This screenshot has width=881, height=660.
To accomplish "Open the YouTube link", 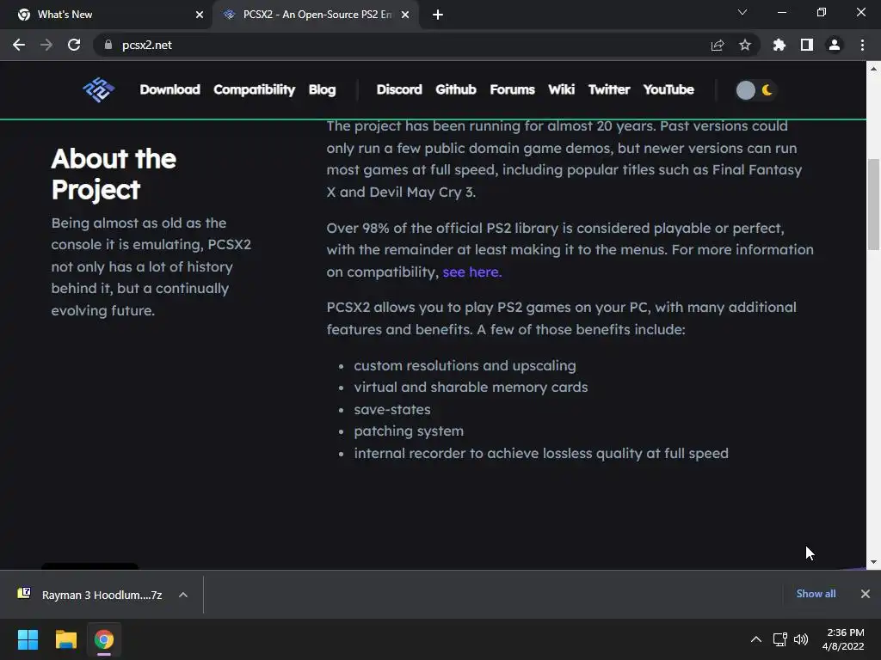I will point(668,89).
